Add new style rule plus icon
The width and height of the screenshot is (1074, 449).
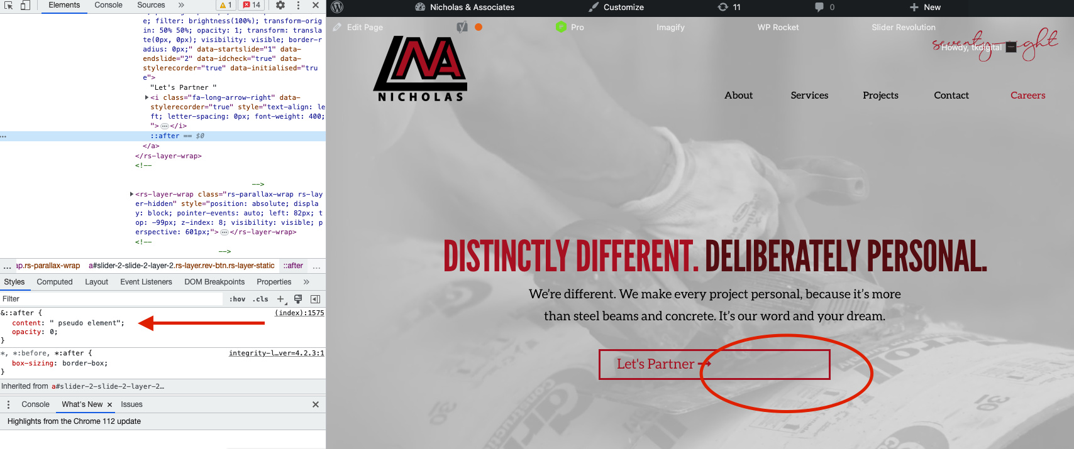[280, 299]
